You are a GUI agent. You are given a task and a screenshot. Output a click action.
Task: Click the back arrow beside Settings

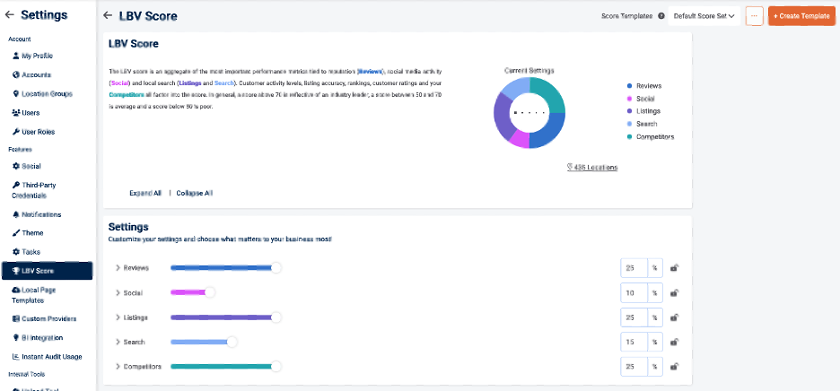pos(10,15)
